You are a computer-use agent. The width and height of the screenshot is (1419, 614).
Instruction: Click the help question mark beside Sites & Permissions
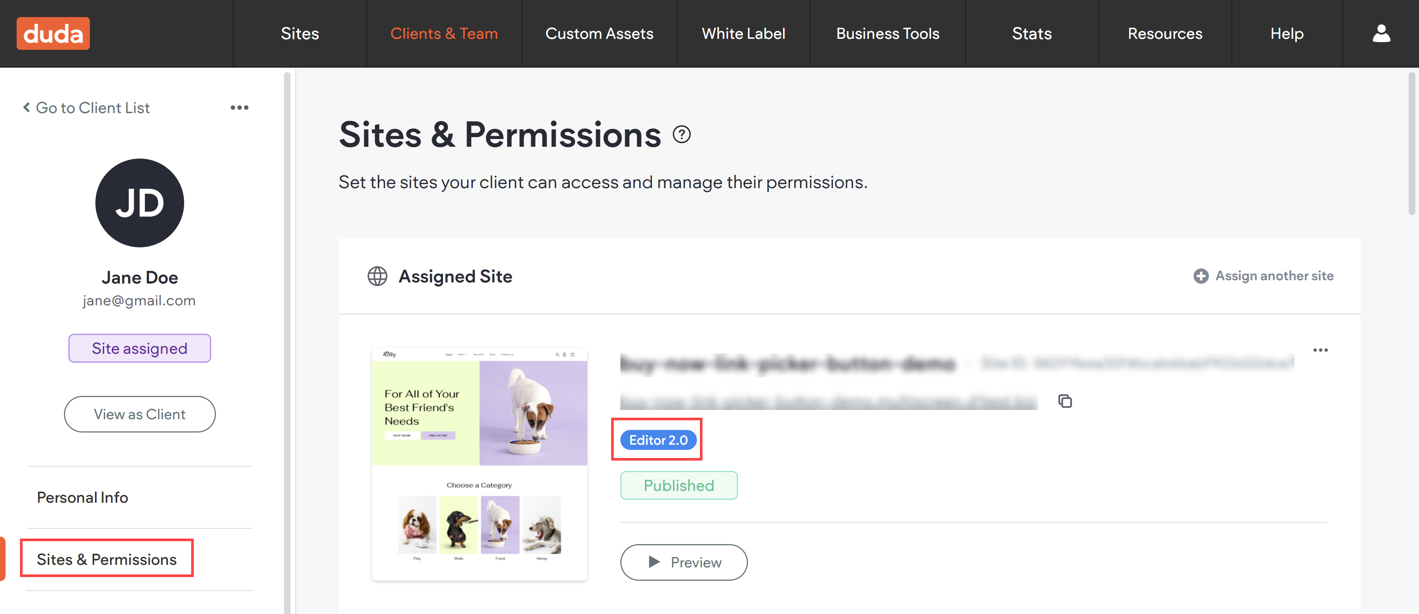682,134
